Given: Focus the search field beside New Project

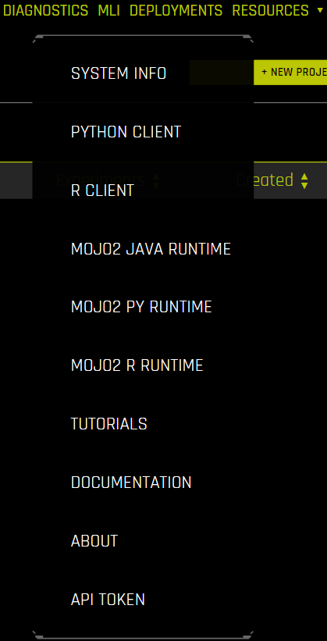Looking at the screenshot, I should pyautogui.click(x=222, y=73).
